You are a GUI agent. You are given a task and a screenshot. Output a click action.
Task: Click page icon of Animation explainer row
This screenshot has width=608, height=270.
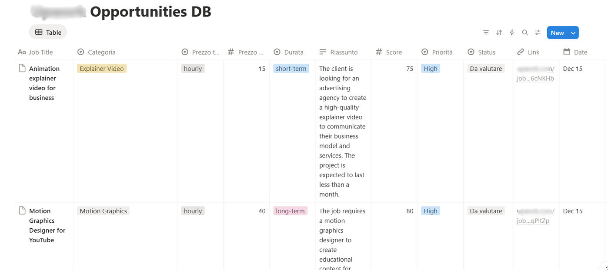(22, 68)
